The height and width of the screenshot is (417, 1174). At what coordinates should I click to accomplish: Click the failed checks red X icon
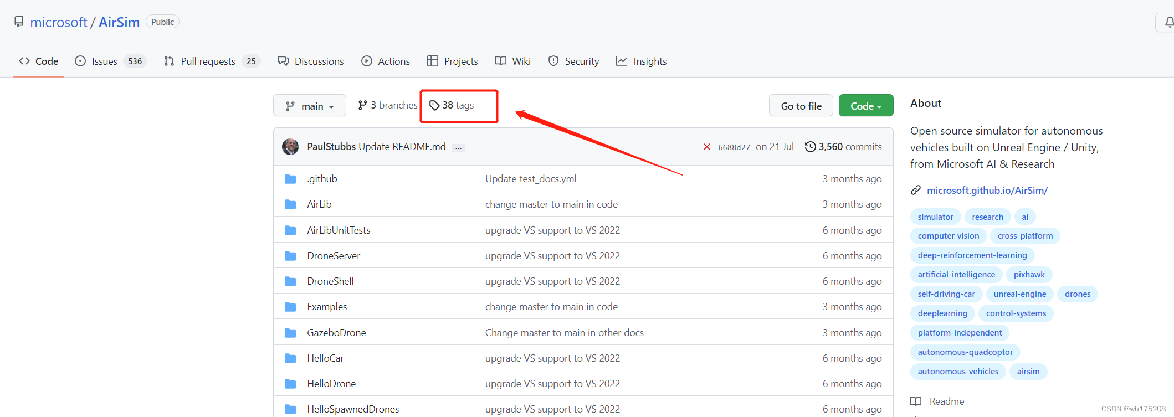click(707, 147)
